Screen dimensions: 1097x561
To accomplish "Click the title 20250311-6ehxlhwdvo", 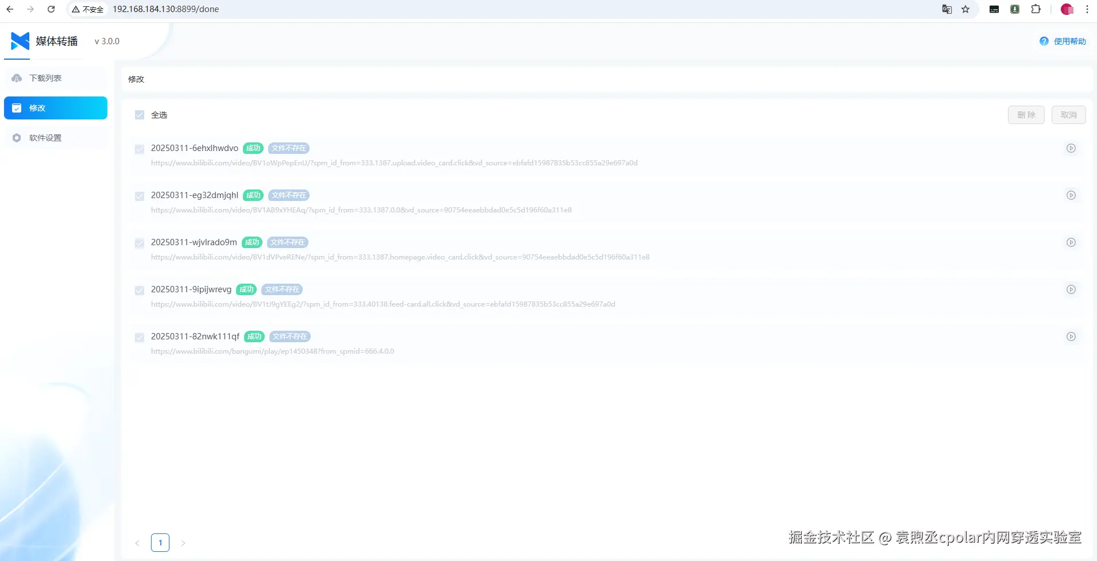I will [x=195, y=148].
